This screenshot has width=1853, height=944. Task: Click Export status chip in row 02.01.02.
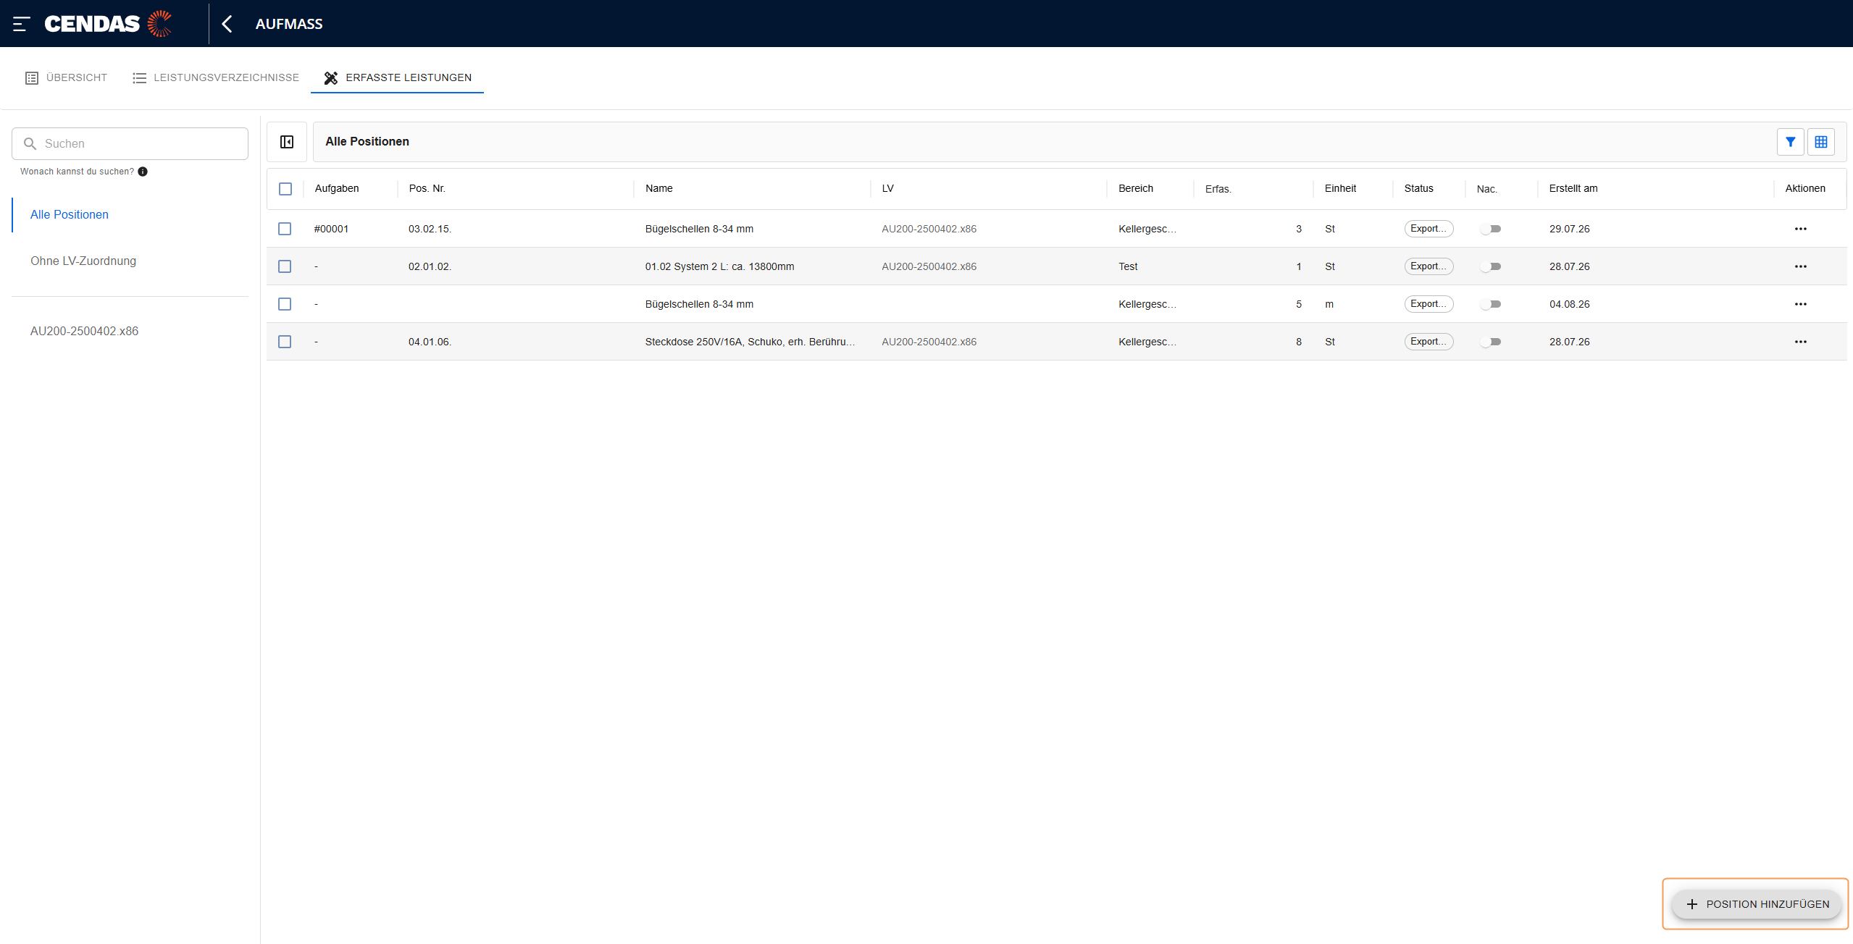(1429, 266)
